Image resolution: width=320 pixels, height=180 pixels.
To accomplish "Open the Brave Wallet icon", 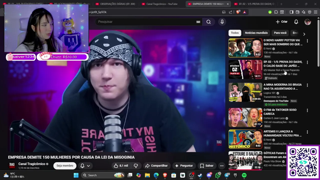I will click(x=297, y=12).
